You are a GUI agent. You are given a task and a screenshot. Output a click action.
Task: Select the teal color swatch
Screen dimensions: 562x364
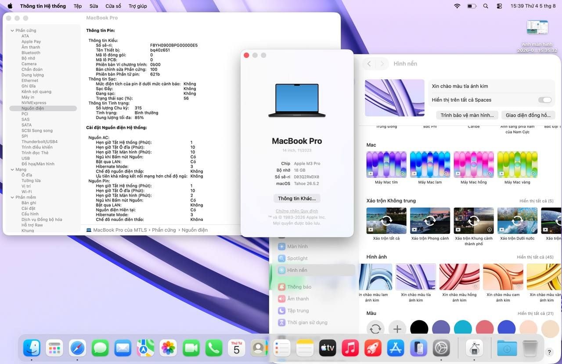point(463,329)
